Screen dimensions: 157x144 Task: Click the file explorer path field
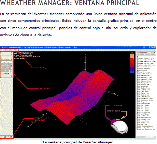(146, 55)
